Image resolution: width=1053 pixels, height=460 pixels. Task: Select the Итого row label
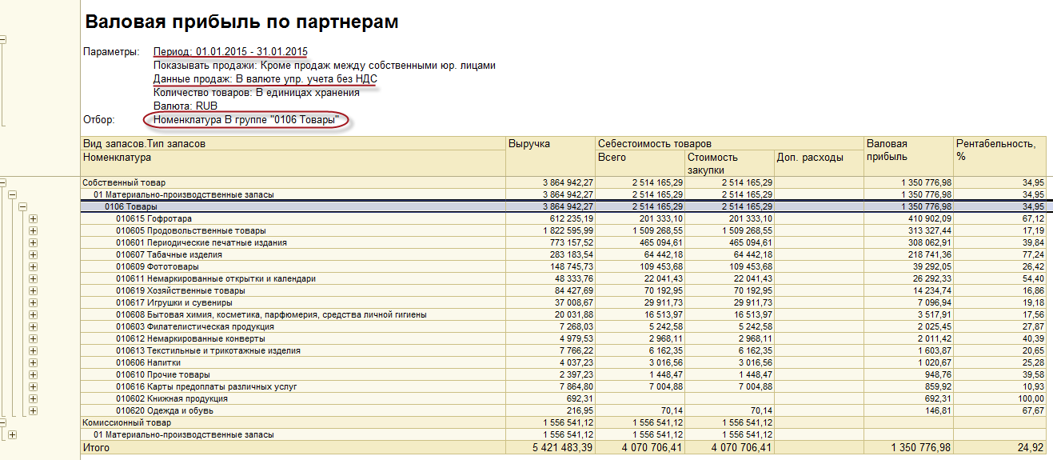(96, 447)
